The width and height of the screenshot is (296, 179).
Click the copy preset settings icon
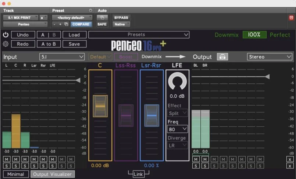(x=66, y=24)
